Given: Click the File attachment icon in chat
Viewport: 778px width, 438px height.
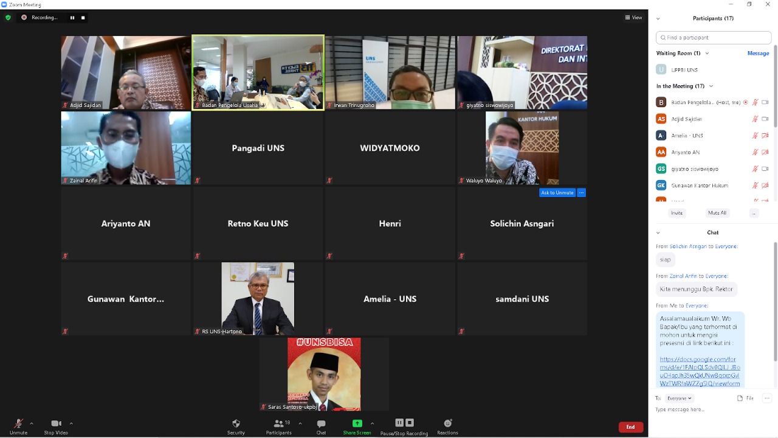Looking at the screenshot, I should (745, 398).
